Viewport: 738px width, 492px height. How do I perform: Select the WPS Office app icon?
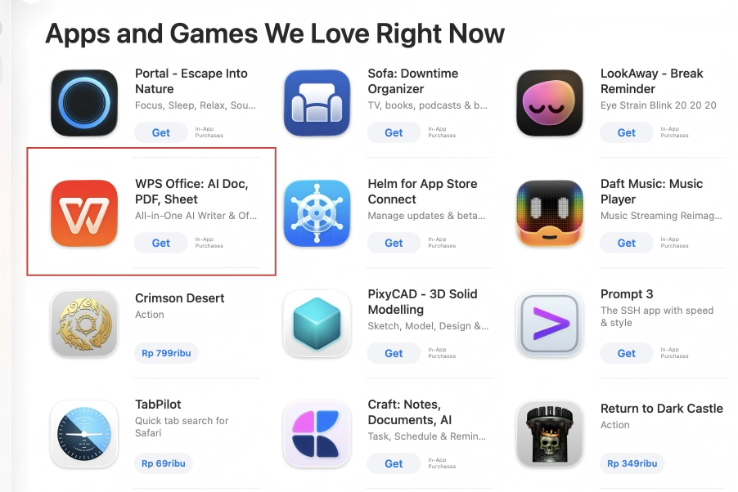pyautogui.click(x=84, y=213)
